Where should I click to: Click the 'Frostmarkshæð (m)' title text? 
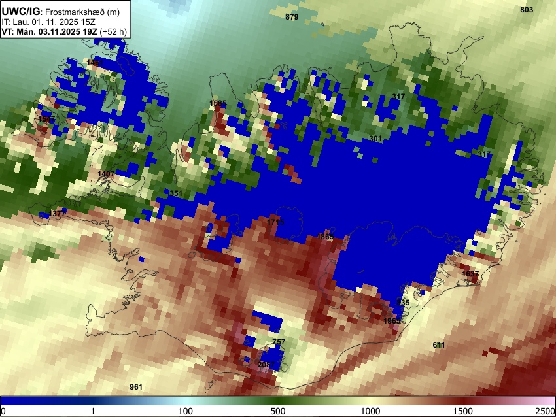82,12
